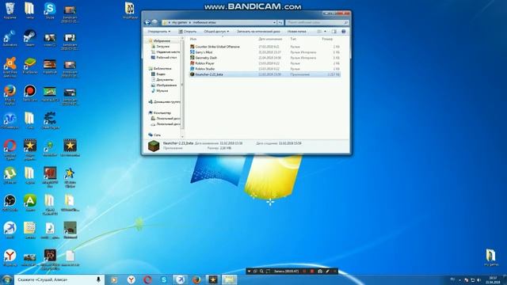Viewport: 507px width, 285px height.
Task: Select Видео library in navigation pane
Action: pyautogui.click(x=161, y=74)
